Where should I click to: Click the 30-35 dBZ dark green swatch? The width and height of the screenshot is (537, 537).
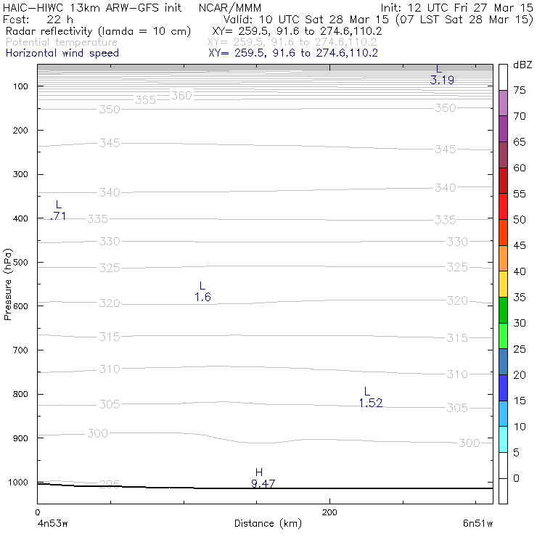point(503,311)
